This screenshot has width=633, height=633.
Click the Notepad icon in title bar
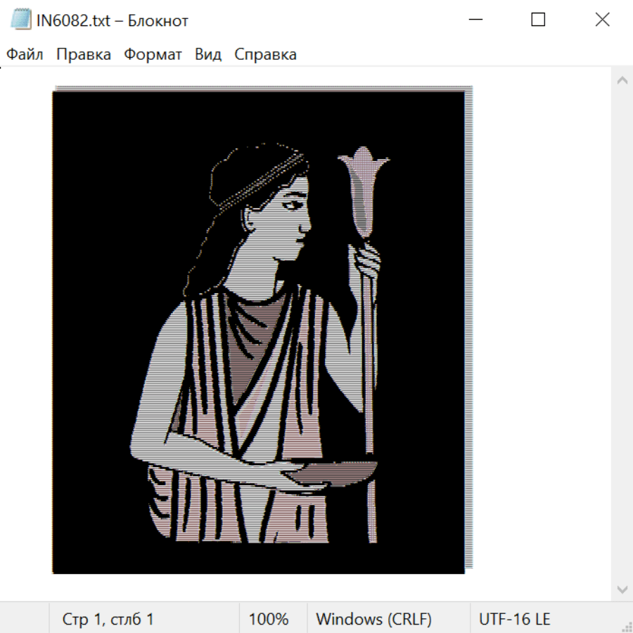point(20,20)
